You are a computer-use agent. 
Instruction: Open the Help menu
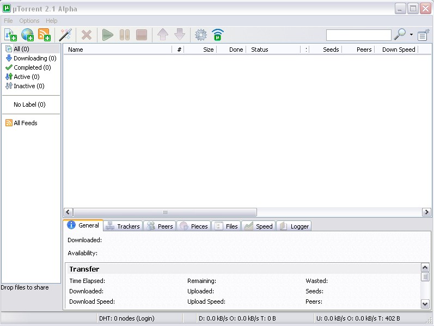click(52, 21)
